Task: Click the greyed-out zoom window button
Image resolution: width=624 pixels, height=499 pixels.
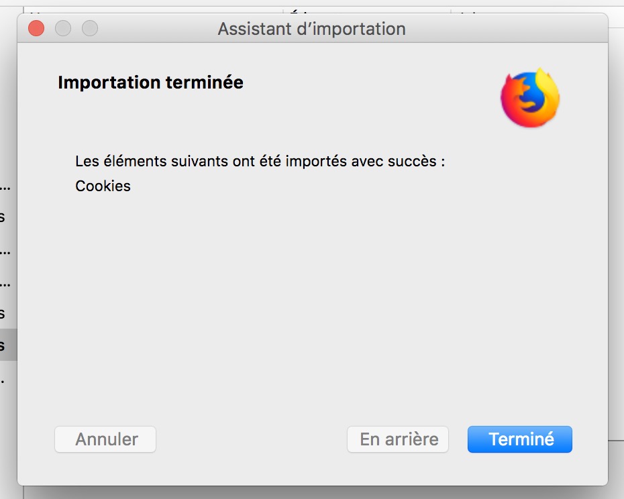Action: [90, 29]
